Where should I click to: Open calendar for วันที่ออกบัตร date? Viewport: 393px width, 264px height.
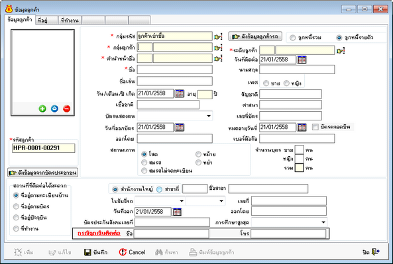(x=180, y=128)
